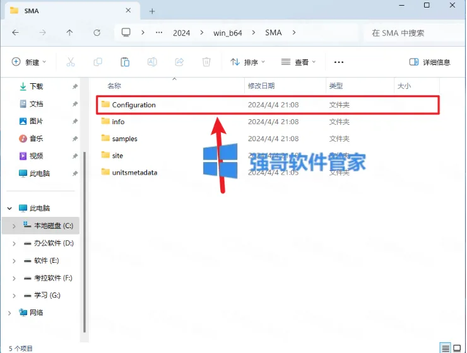Click the pin icon beside 图片

(74, 121)
